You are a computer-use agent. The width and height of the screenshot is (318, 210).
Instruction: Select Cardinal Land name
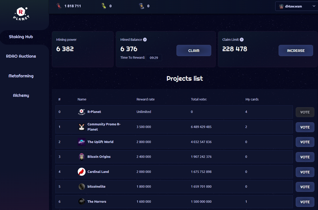click(98, 172)
